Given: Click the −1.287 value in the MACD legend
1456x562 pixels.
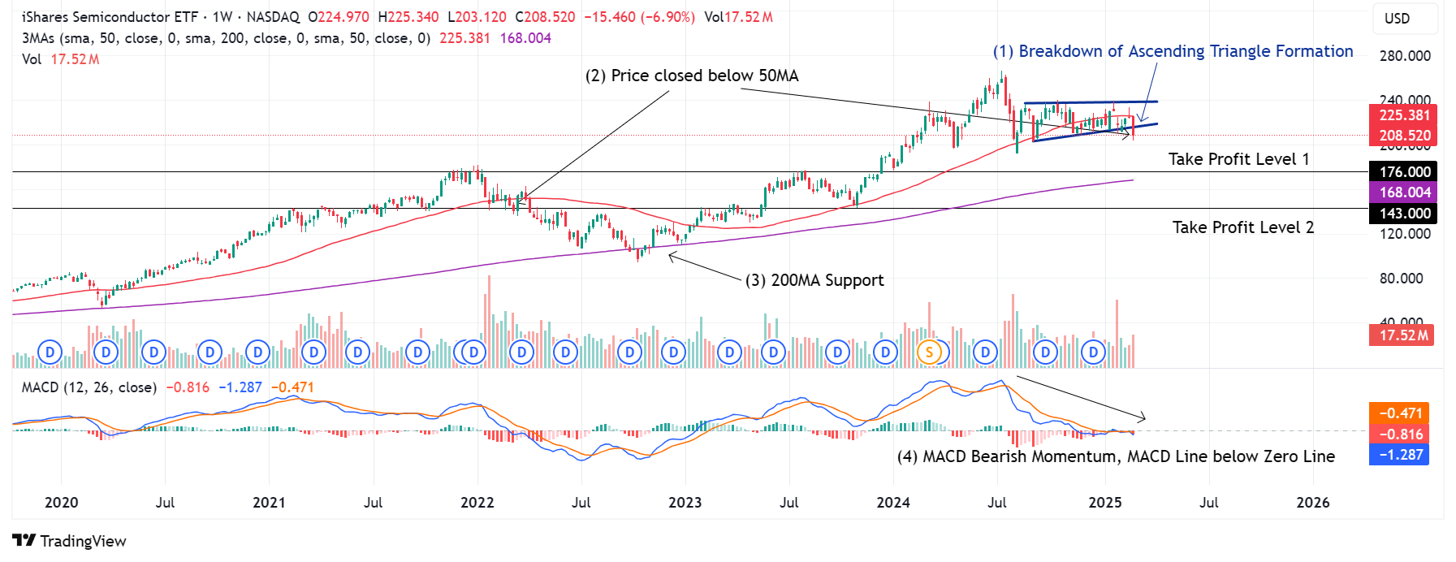Looking at the screenshot, I should [240, 387].
